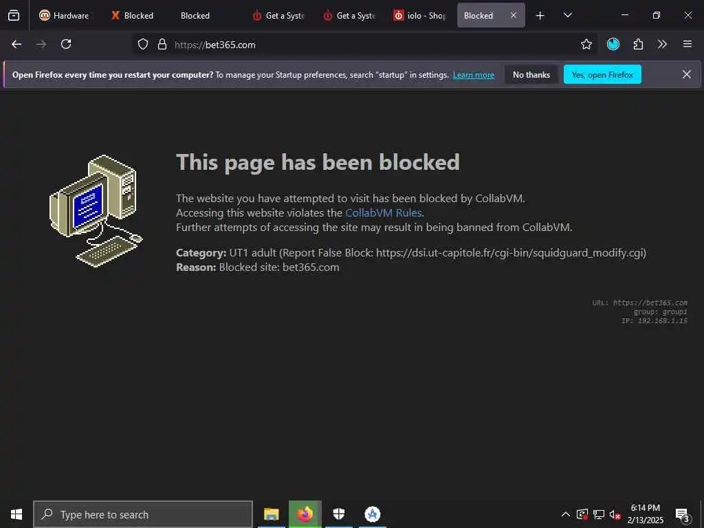Open the Learn more startup link
The height and width of the screenshot is (528, 704).
(474, 75)
